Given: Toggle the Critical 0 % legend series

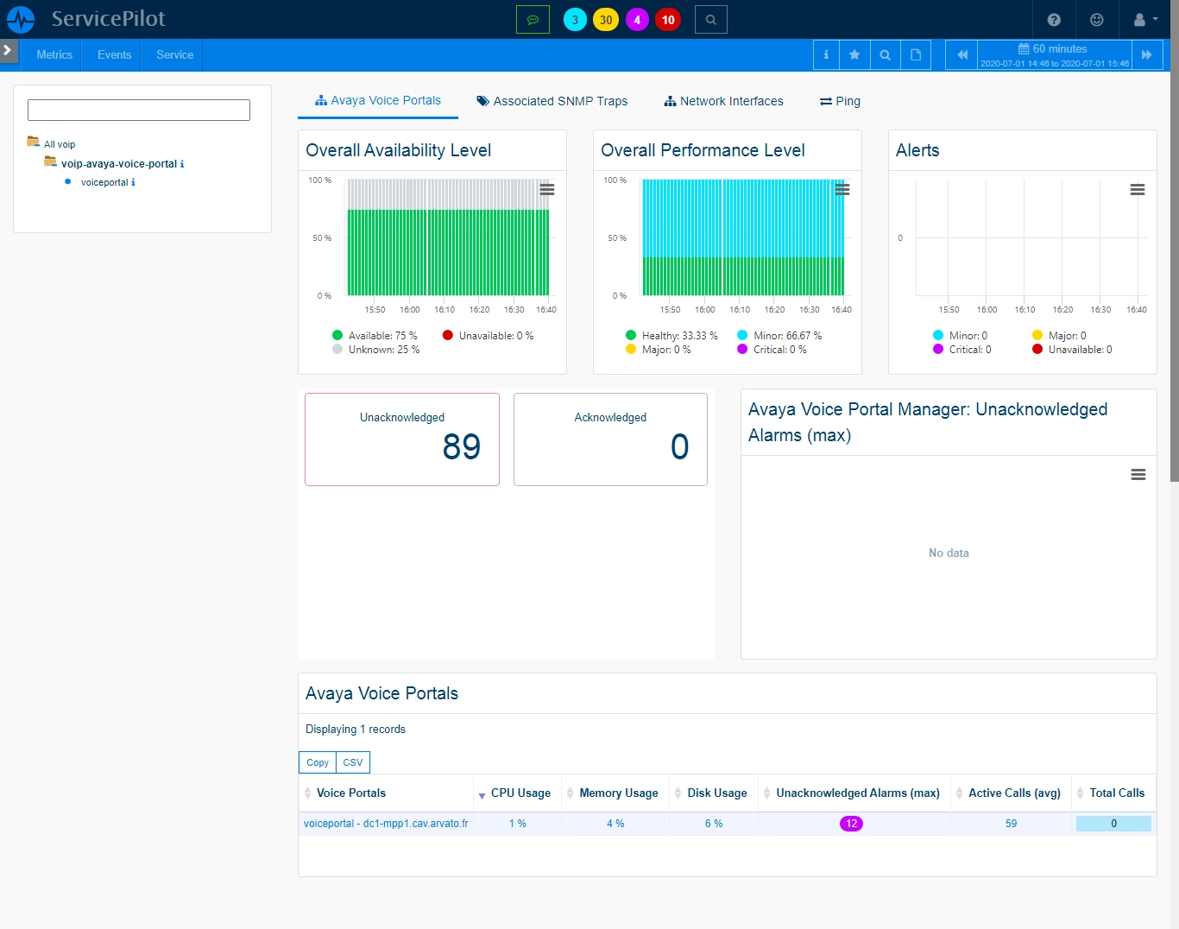Looking at the screenshot, I should point(772,350).
